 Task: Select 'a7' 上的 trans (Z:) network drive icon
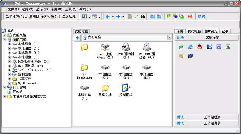[105, 47]
